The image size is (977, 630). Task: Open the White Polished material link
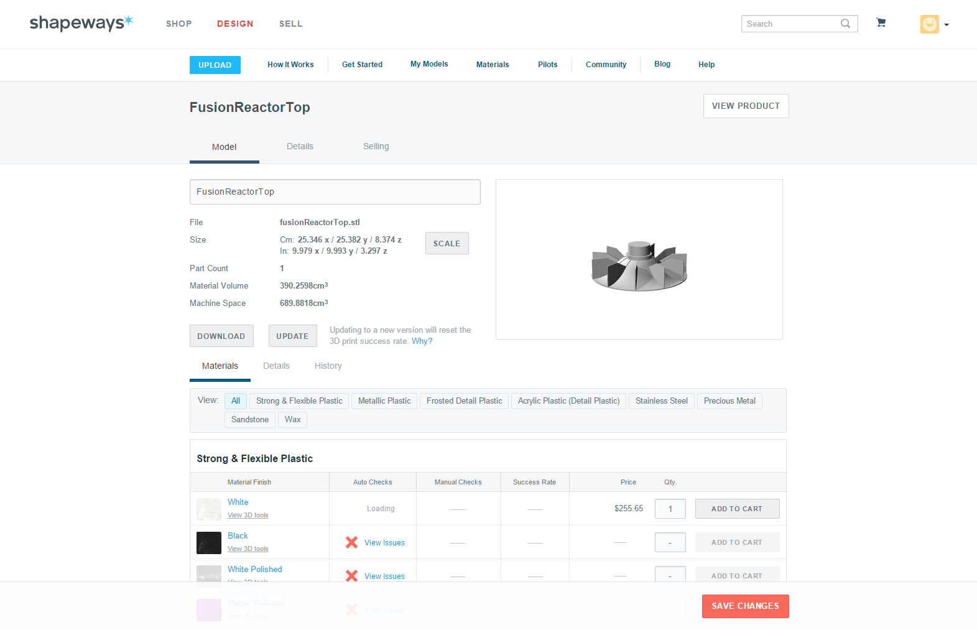coord(254,570)
